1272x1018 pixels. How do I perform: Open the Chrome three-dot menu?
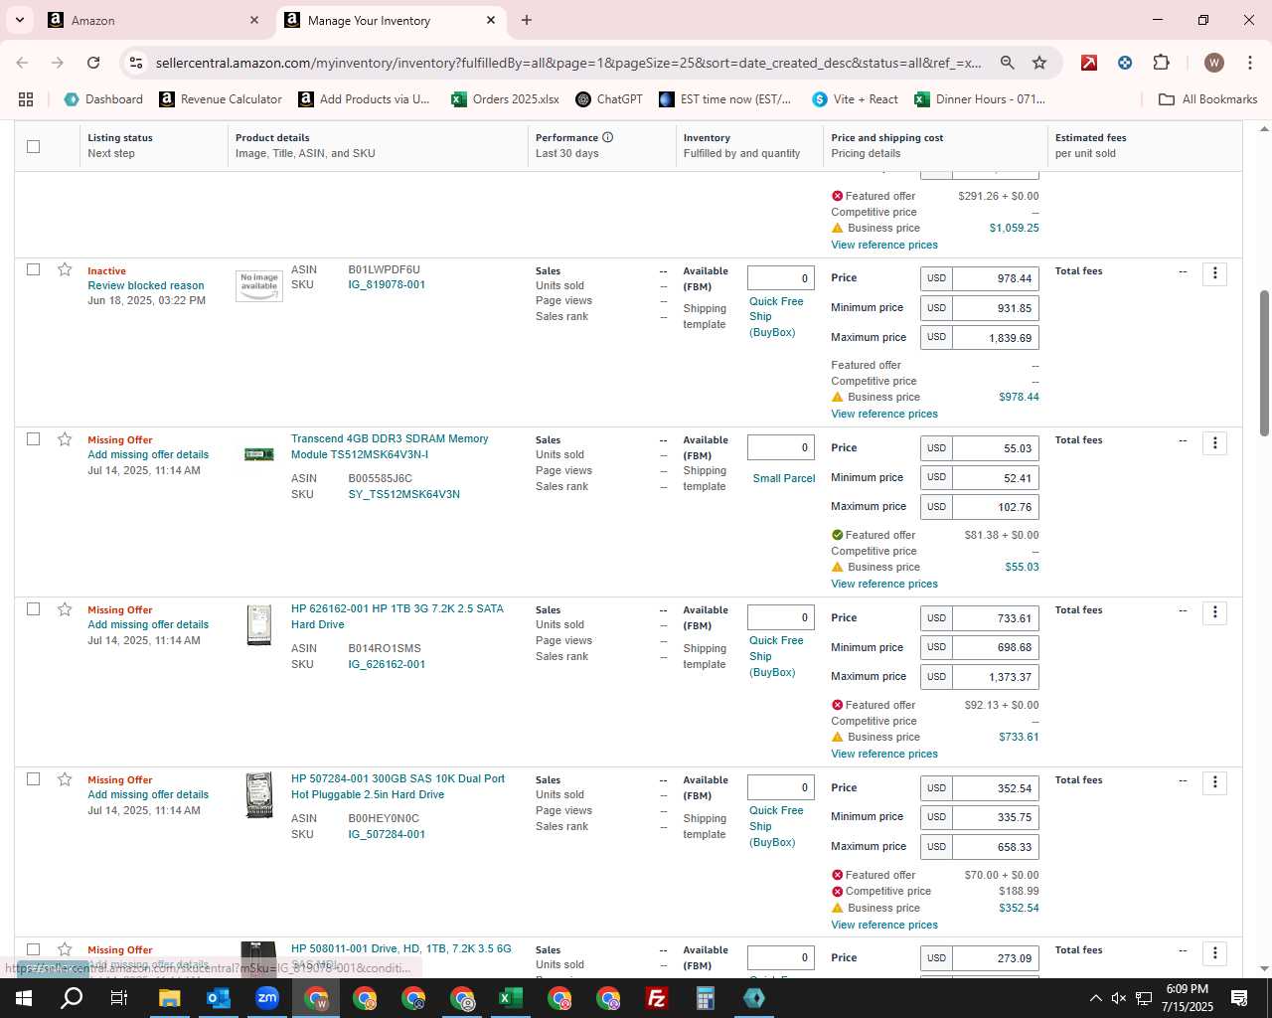click(1249, 63)
